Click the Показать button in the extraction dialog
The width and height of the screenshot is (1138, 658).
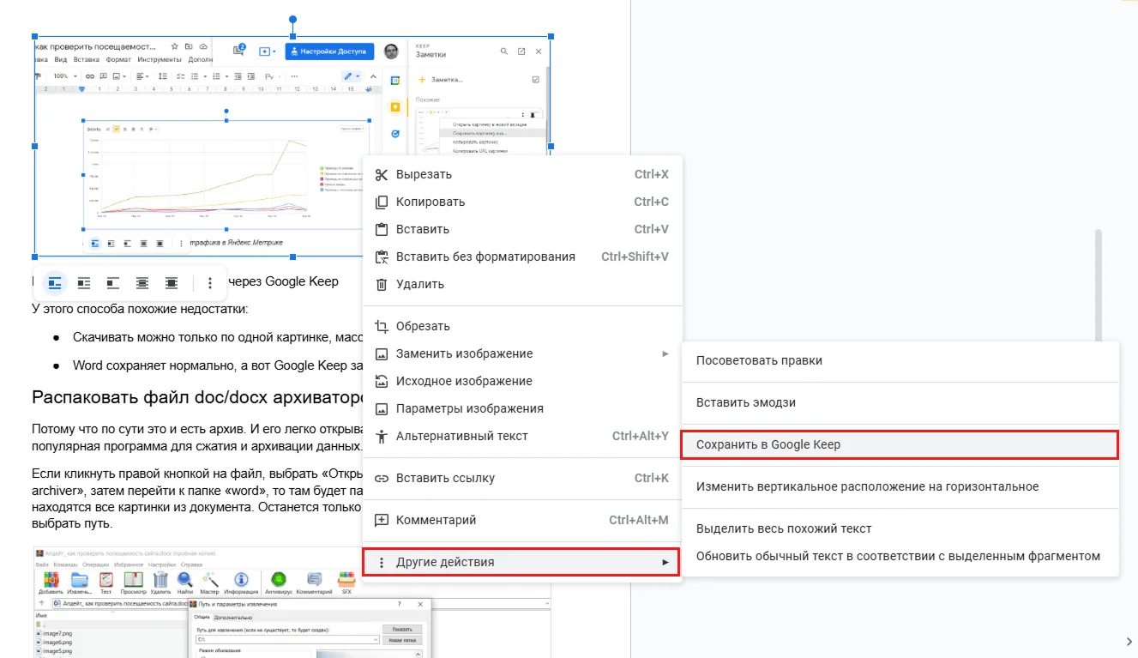(402, 629)
